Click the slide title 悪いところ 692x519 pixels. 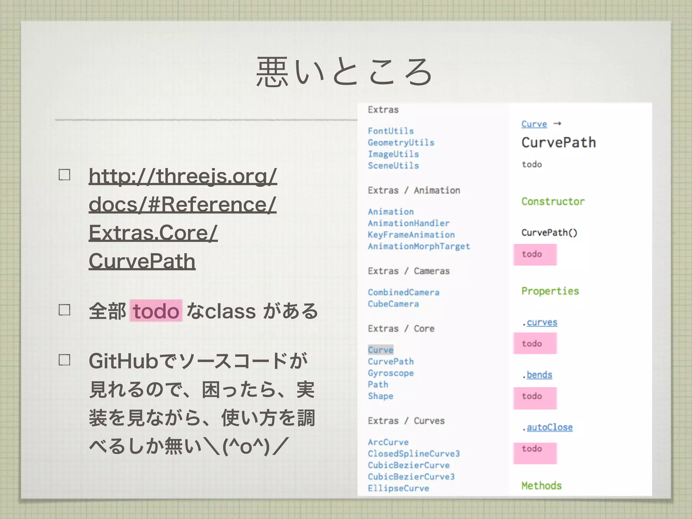tap(345, 72)
